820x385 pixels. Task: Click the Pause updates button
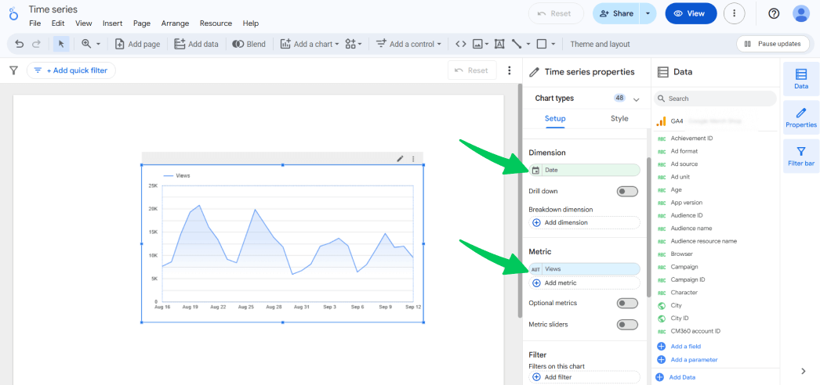click(772, 44)
